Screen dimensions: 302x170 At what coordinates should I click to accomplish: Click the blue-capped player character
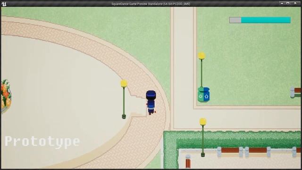click(x=151, y=102)
